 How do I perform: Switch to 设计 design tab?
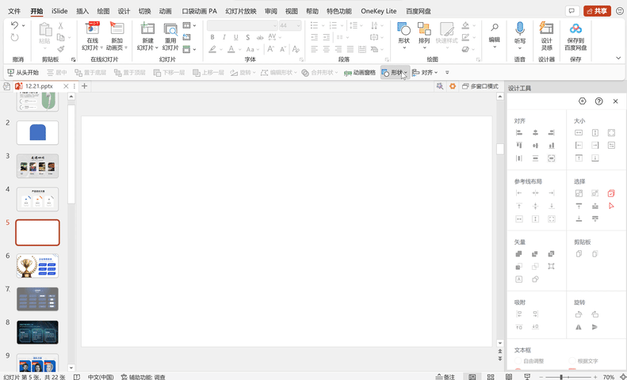(124, 11)
